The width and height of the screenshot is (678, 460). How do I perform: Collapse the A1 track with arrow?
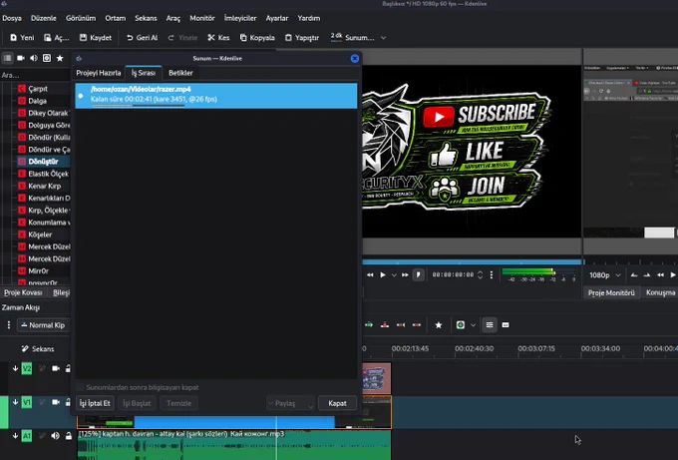coord(15,436)
